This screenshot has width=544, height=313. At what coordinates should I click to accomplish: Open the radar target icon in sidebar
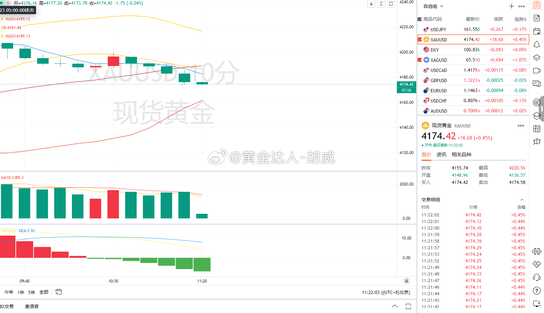pos(537,102)
